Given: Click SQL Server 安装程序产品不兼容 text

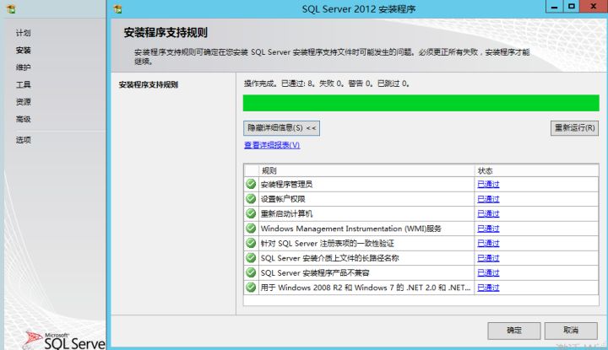Looking at the screenshot, I should (315, 272).
